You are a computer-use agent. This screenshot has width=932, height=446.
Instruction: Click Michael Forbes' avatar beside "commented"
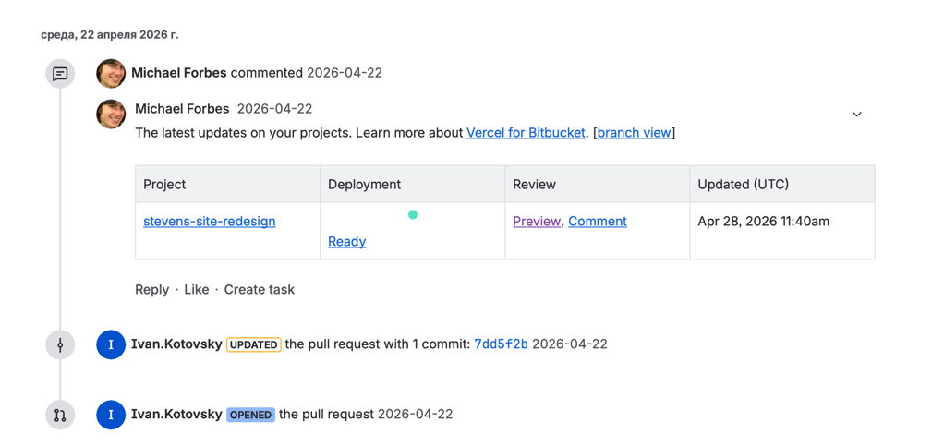coord(111,73)
